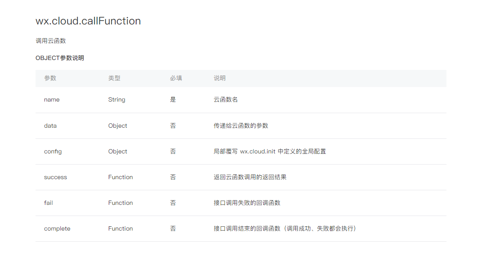Click the 调用云函数 description text
The image size is (485, 255).
pos(51,41)
